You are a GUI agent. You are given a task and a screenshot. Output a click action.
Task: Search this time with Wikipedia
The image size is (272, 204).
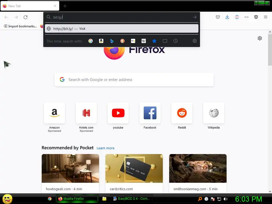click(144, 41)
